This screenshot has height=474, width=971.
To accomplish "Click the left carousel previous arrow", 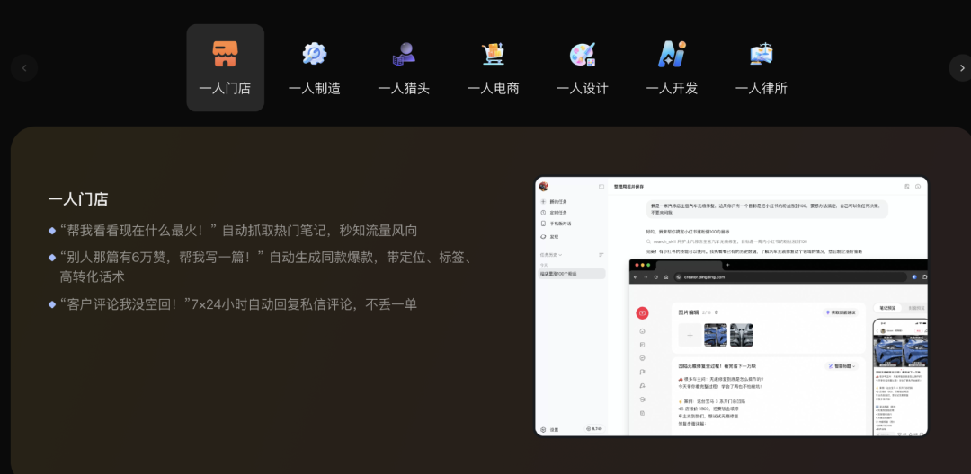I will pos(24,68).
